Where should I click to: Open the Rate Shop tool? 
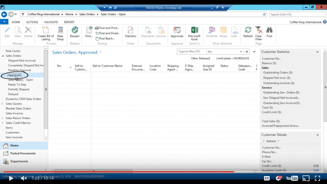(60, 33)
